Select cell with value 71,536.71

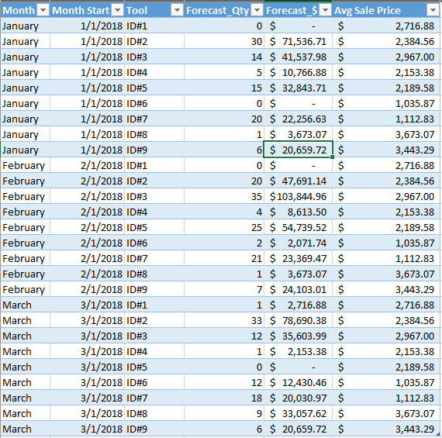[298, 41]
